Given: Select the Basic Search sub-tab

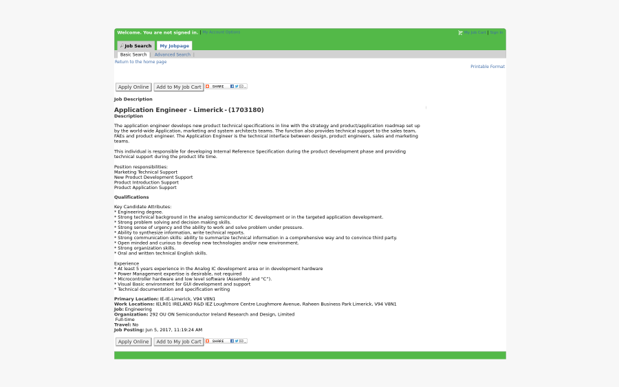Looking at the screenshot, I should [x=133, y=54].
